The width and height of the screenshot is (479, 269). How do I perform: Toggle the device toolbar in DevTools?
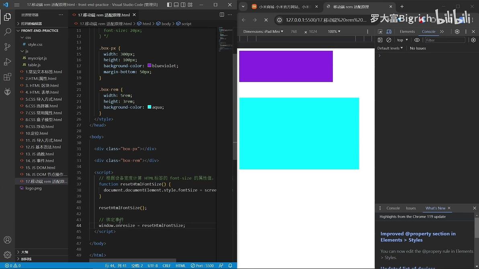tap(389, 31)
